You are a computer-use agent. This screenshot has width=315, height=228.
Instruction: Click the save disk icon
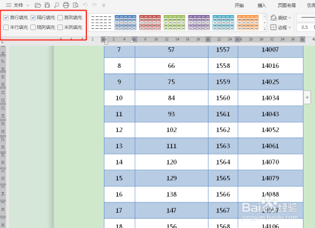[47, 5]
